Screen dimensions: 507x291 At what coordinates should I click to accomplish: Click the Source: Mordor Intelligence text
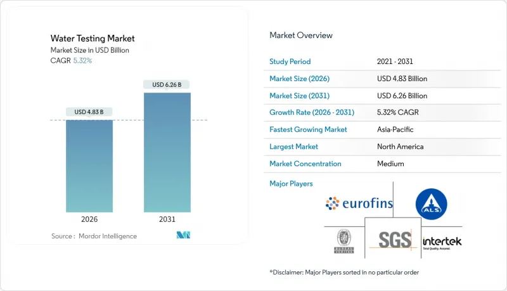94,236
